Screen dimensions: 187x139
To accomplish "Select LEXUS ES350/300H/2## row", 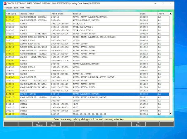I will coord(87,37).
